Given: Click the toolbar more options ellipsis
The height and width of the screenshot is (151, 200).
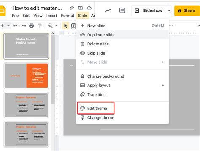Looking at the screenshot, I should (171, 26).
